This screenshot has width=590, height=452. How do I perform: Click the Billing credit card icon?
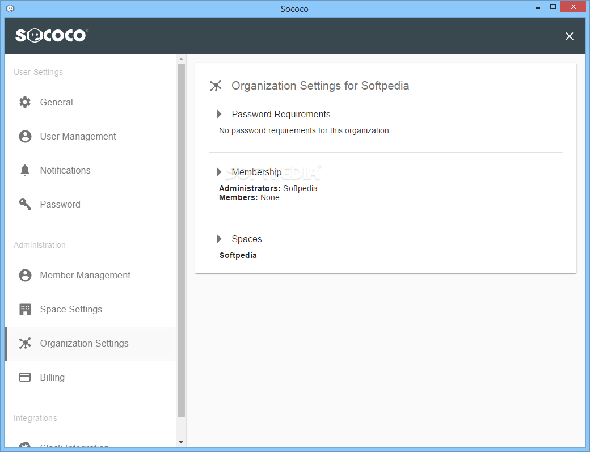(25, 377)
